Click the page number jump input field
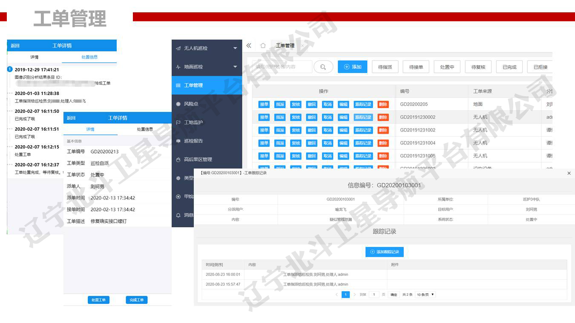The width and height of the screenshot is (575, 323). (374, 294)
